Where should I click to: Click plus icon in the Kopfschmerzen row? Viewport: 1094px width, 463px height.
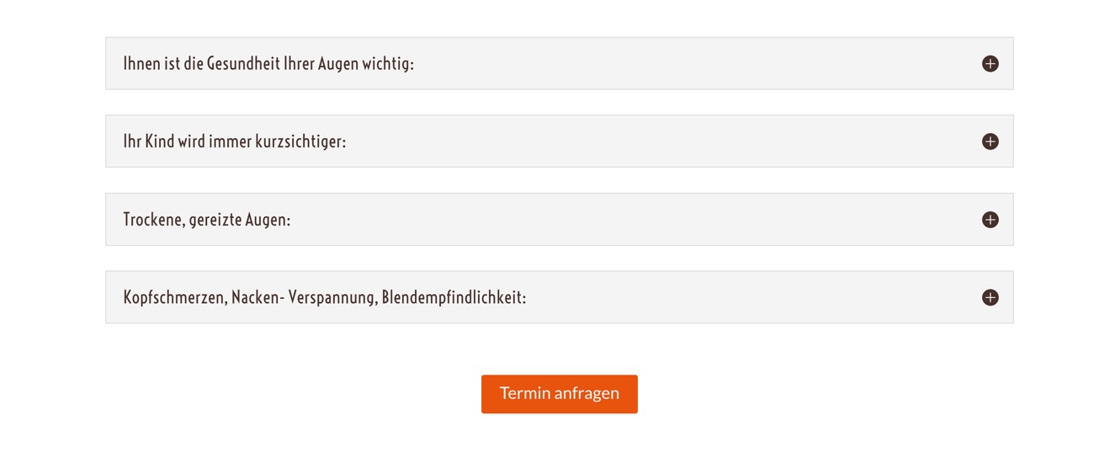990,297
